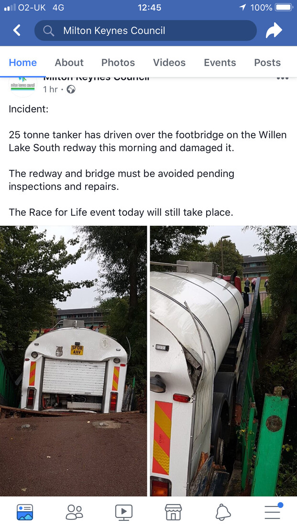297x528 pixels.
Task: Switch to the Photos tab
Action: point(118,63)
